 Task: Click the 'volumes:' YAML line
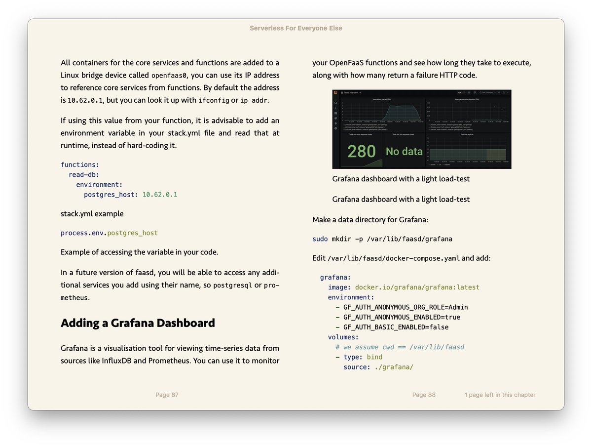tap(343, 337)
